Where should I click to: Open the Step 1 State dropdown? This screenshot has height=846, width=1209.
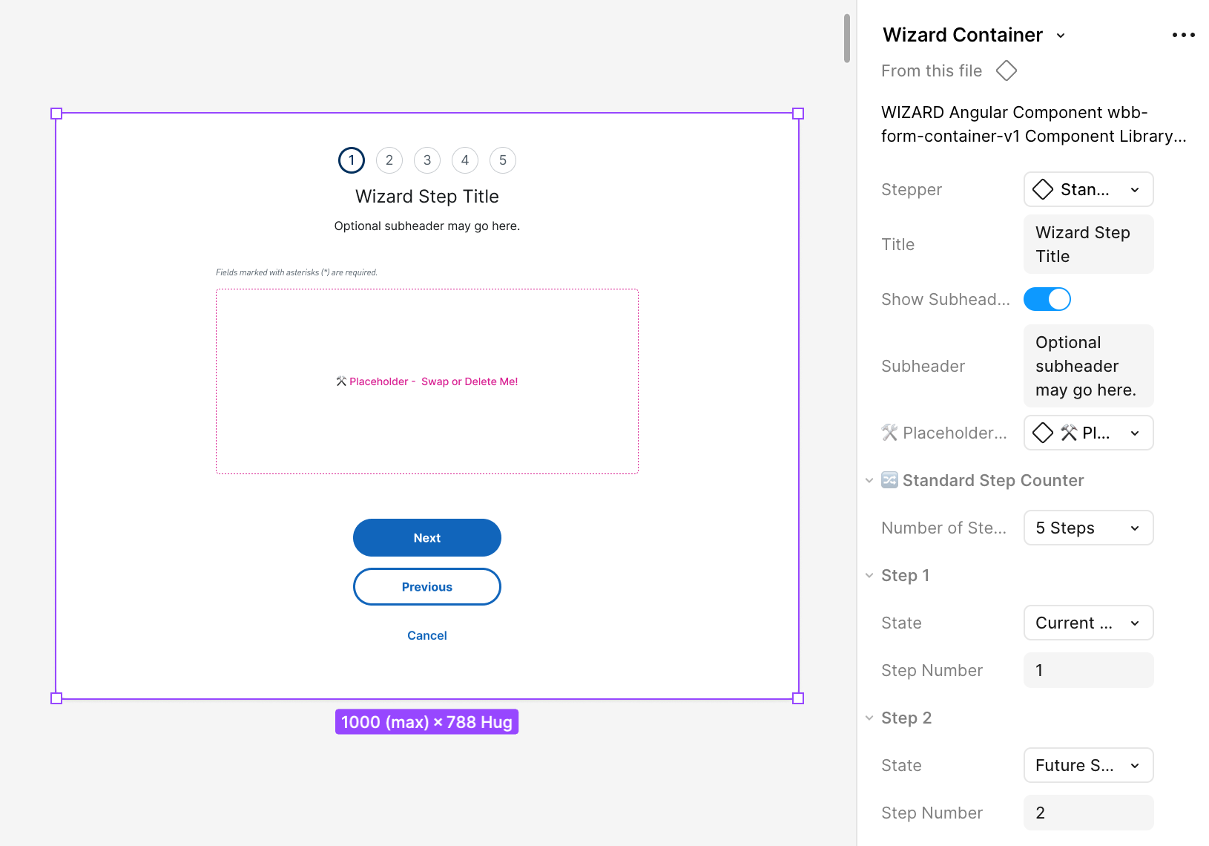(1088, 623)
